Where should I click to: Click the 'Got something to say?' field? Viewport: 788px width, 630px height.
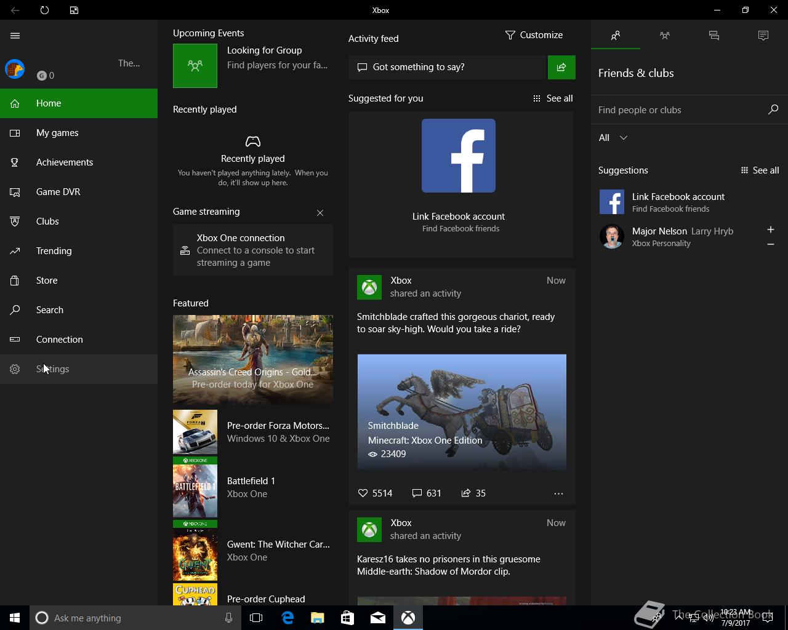point(448,67)
